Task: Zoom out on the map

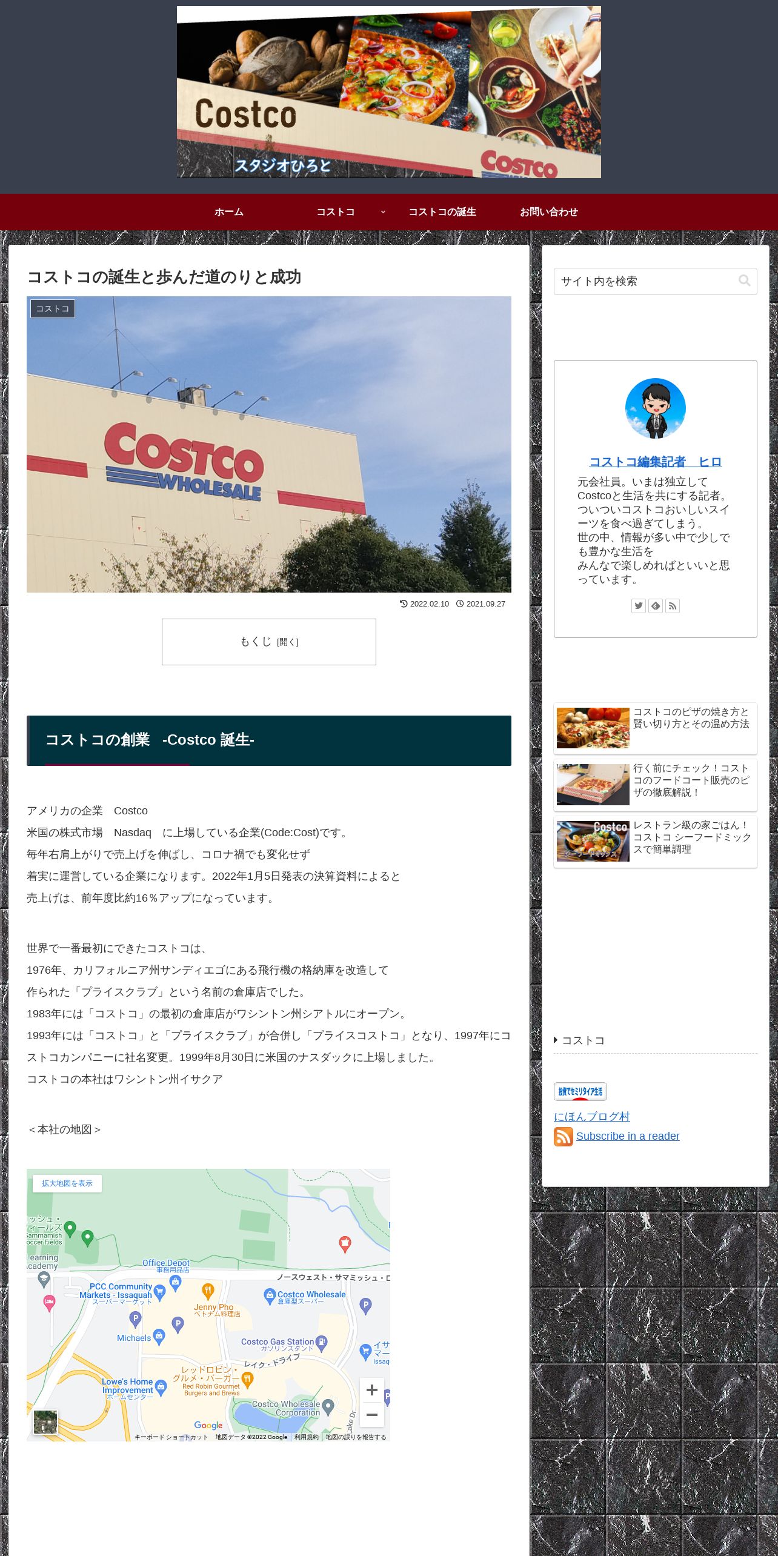Action: 372,1415
